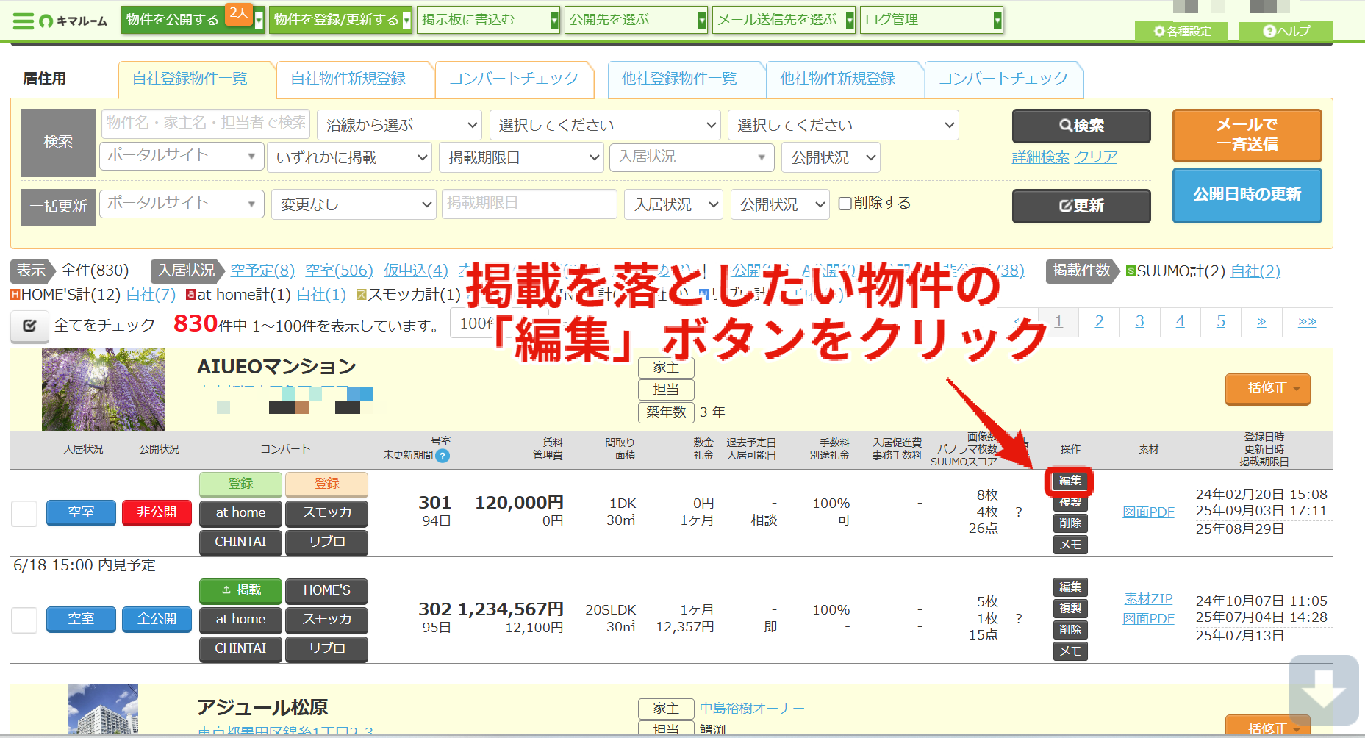Open the ログ管理 menu

pyautogui.click(x=931, y=20)
